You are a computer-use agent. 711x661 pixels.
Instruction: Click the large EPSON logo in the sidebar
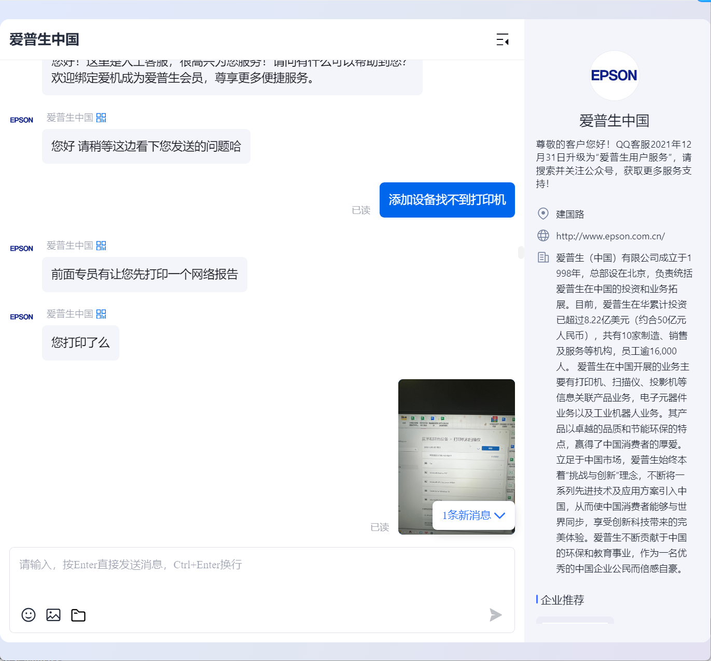(x=615, y=76)
